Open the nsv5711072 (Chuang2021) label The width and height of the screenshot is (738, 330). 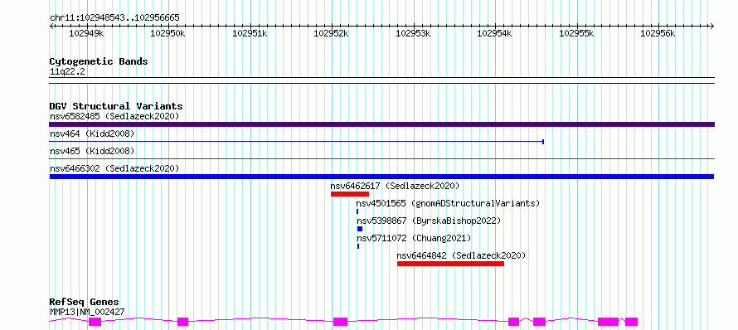[413, 238]
